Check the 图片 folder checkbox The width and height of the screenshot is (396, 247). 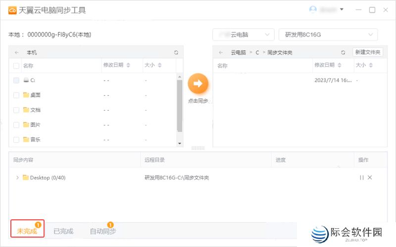(x=16, y=125)
